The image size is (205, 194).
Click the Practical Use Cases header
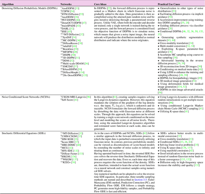[170, 2]
